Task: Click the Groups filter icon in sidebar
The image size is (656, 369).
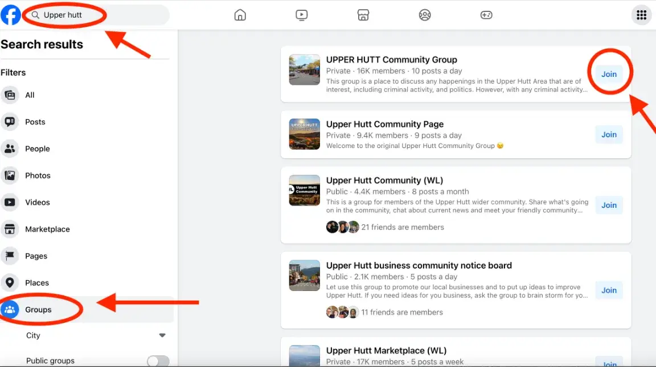Action: click(x=10, y=310)
